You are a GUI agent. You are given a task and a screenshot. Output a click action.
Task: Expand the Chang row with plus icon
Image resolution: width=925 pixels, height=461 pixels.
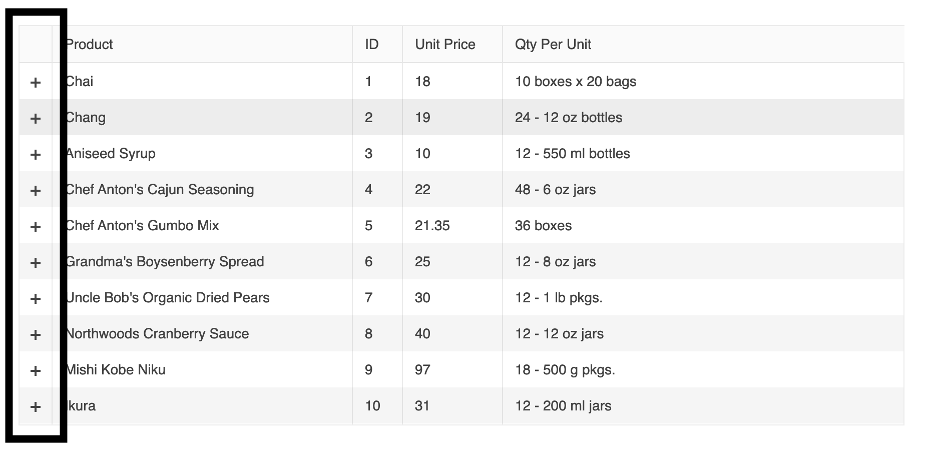click(36, 118)
